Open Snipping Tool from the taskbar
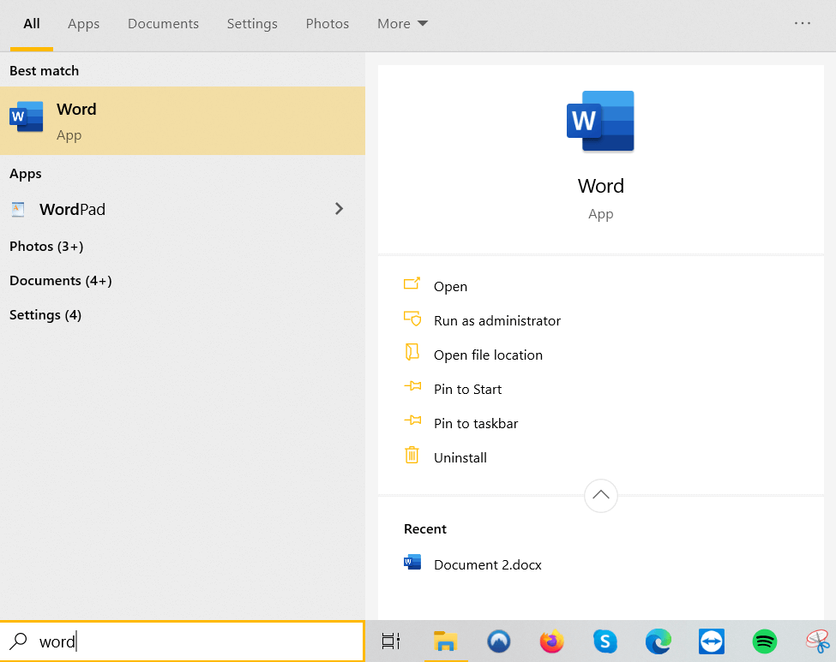 (816, 641)
